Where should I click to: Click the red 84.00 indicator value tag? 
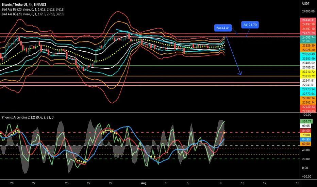coord(306,131)
